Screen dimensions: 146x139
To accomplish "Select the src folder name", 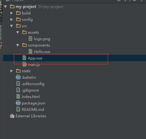I will (x=24, y=26).
